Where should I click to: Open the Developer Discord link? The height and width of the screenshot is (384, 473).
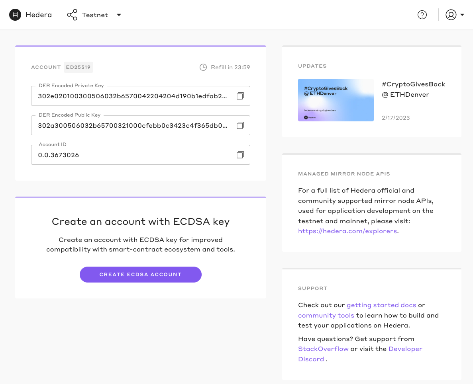pos(360,354)
